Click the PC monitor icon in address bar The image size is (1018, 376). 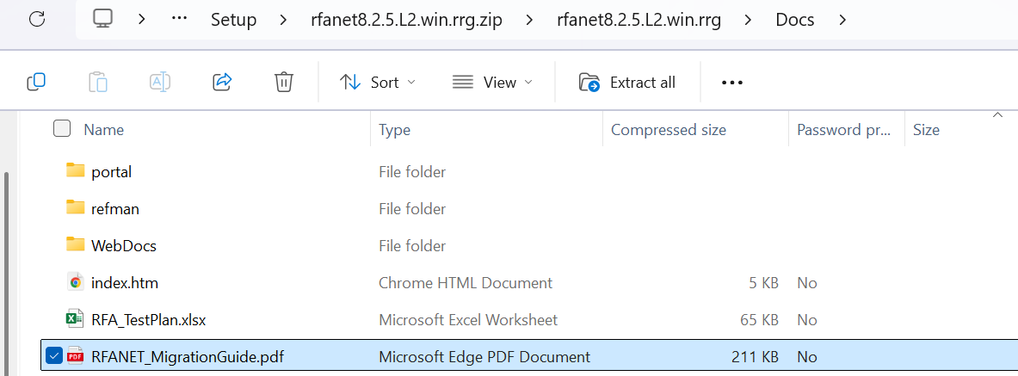tap(103, 19)
